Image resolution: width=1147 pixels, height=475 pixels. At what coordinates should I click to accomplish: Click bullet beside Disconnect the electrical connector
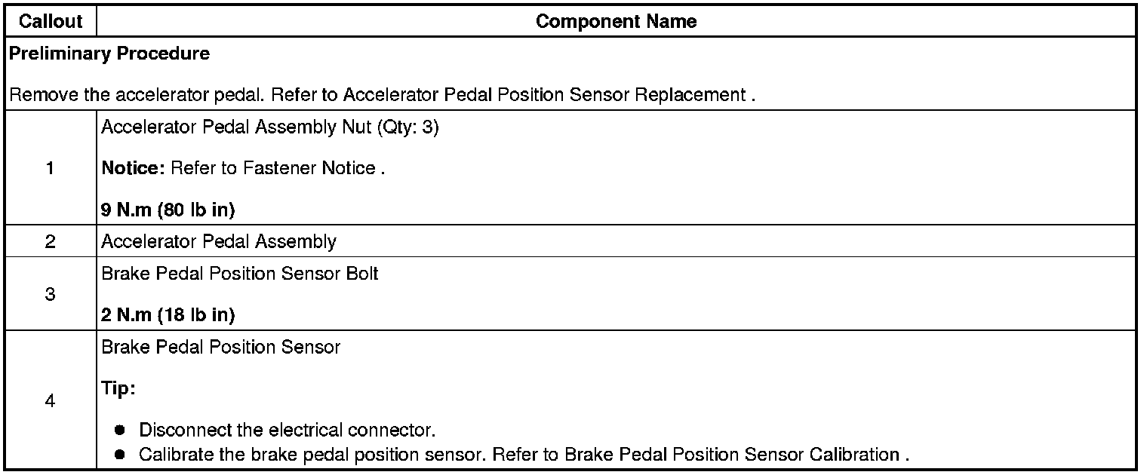120,431
